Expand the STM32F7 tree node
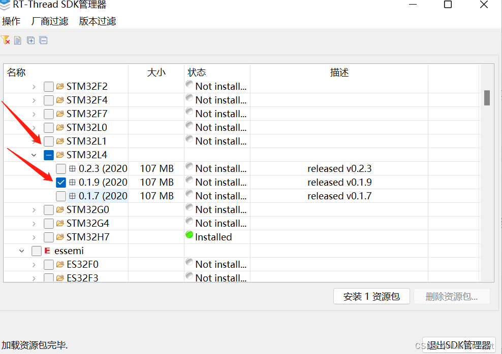This screenshot has height=354, width=502. pyautogui.click(x=34, y=114)
